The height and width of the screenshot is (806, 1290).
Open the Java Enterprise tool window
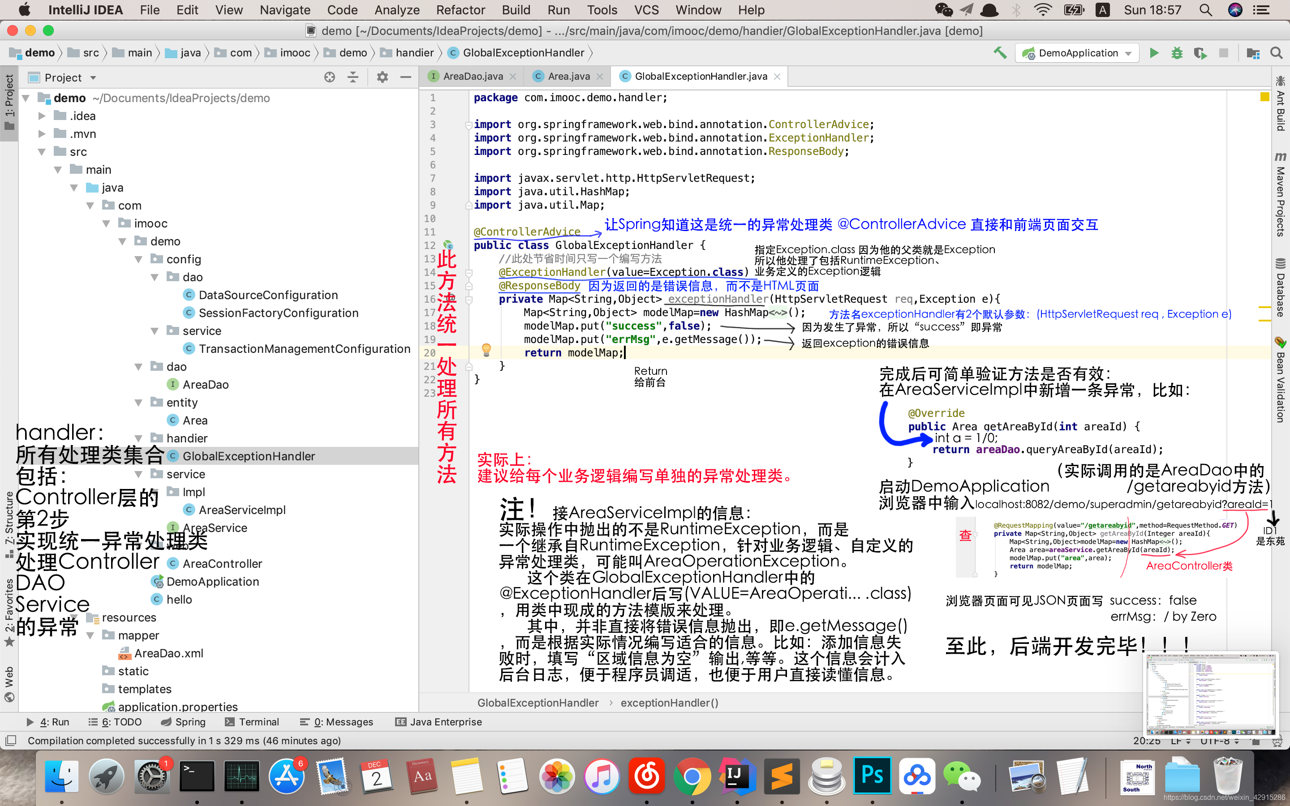coord(438,722)
